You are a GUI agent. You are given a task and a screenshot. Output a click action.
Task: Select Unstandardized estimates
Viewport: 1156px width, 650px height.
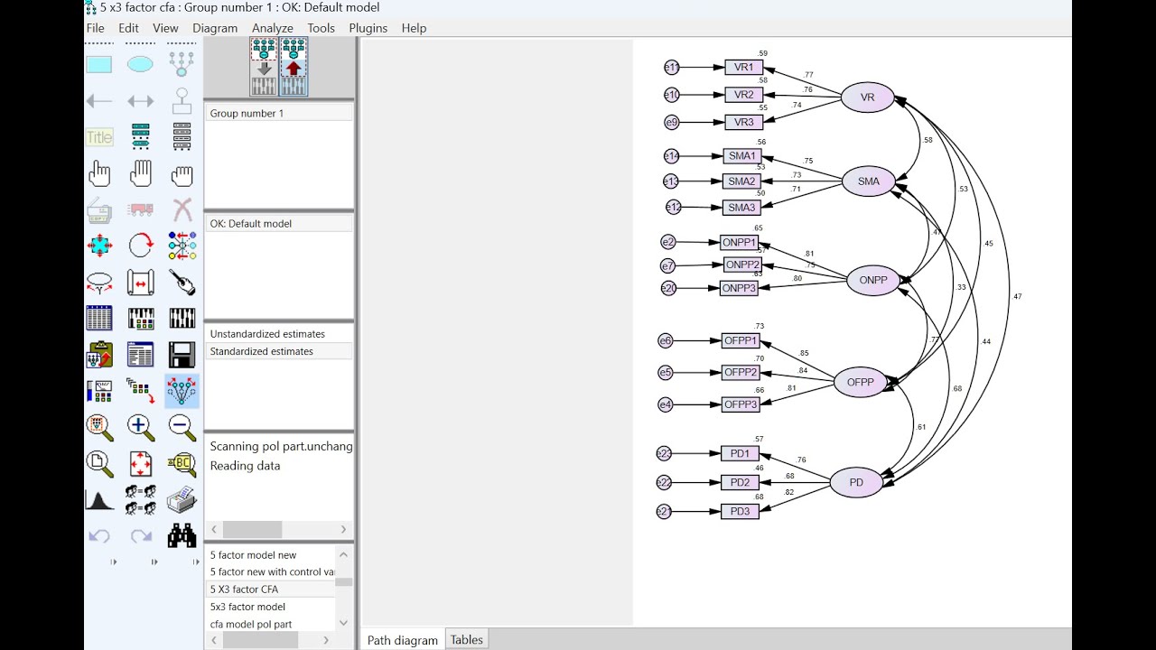tap(279, 334)
